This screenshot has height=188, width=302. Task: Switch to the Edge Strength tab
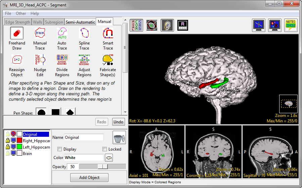pyautogui.click(x=18, y=22)
